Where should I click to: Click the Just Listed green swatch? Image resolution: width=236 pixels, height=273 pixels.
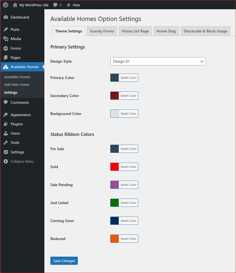(115, 203)
